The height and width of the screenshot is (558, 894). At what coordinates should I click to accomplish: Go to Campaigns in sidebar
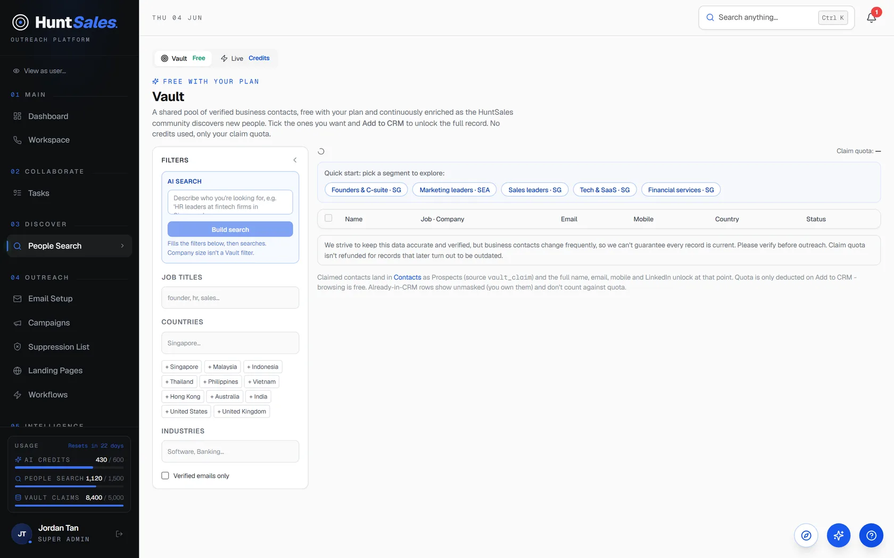[69, 323]
